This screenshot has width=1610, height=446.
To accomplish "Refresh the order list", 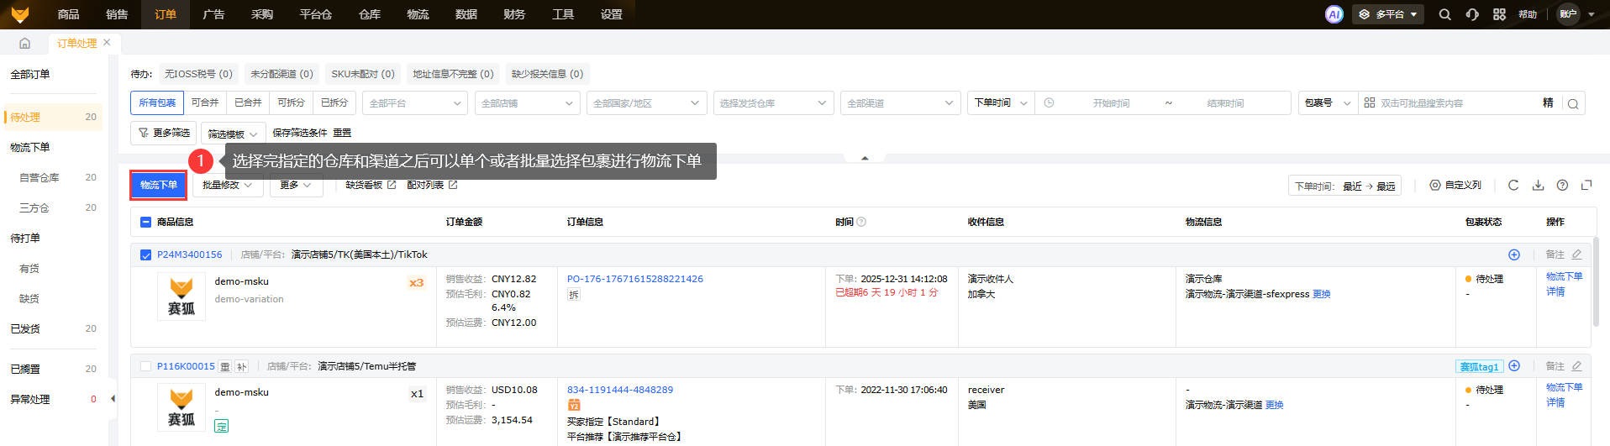I will coord(1513,185).
